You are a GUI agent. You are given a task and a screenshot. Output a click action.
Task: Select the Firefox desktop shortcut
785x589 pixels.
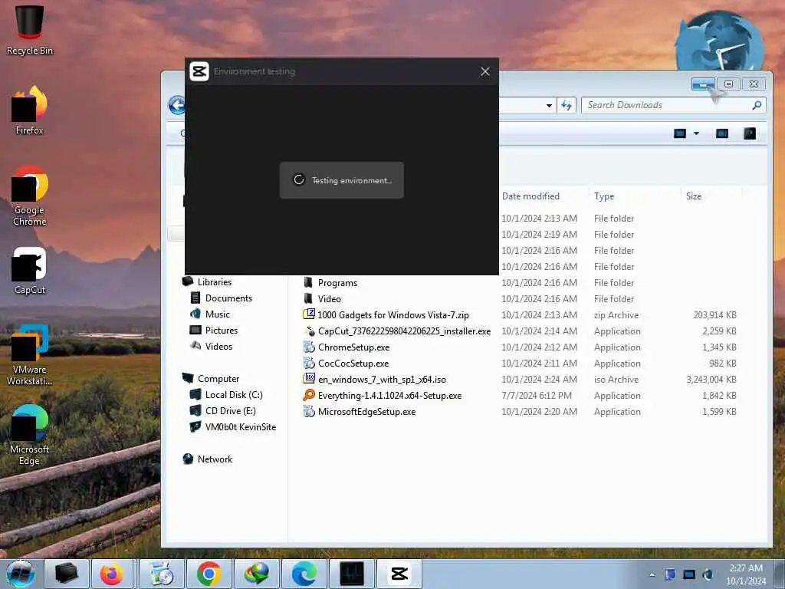[30, 110]
